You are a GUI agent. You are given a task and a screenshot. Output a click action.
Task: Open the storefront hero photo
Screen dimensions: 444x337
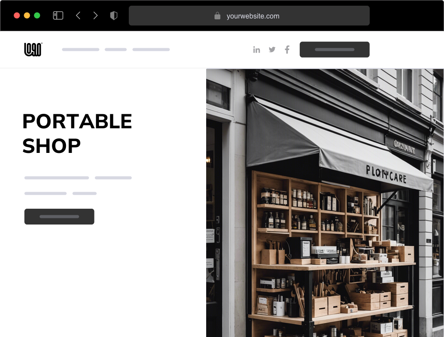tap(325, 203)
